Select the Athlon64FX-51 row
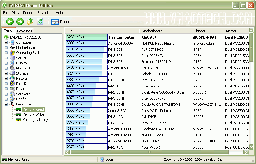The width and height of the screenshot is (256, 164). click(157, 68)
